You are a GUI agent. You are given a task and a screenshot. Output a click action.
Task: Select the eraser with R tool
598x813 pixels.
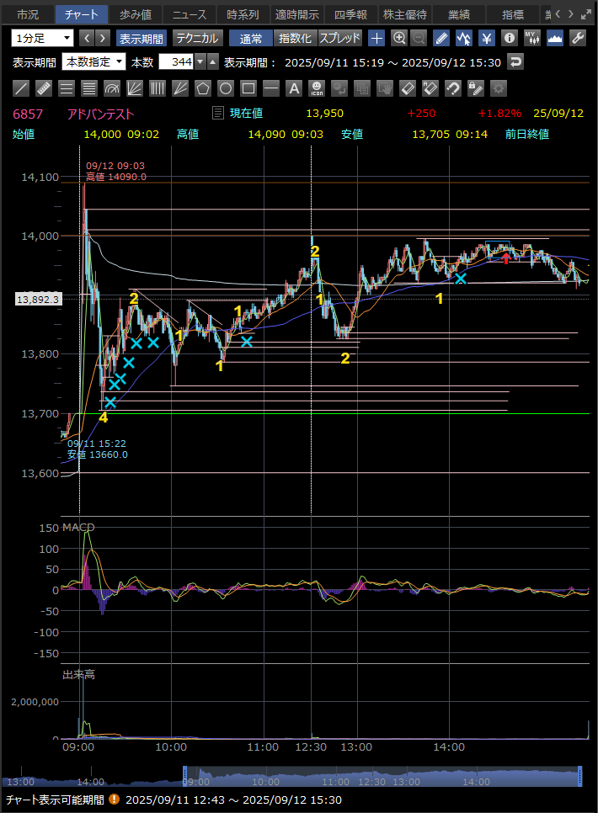pyautogui.click(x=430, y=88)
